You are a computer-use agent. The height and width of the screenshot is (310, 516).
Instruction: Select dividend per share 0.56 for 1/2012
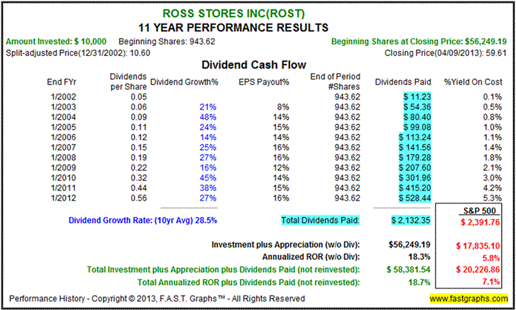pos(139,198)
